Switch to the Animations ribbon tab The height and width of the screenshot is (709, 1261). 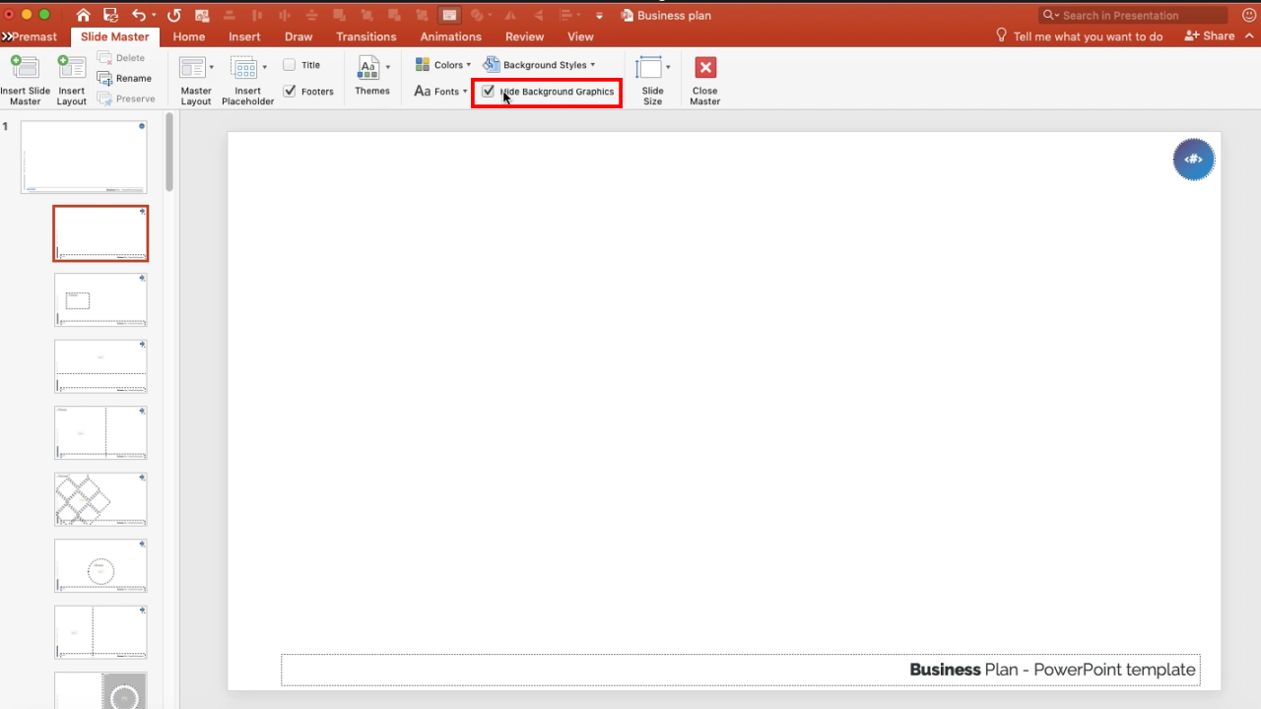click(x=450, y=36)
